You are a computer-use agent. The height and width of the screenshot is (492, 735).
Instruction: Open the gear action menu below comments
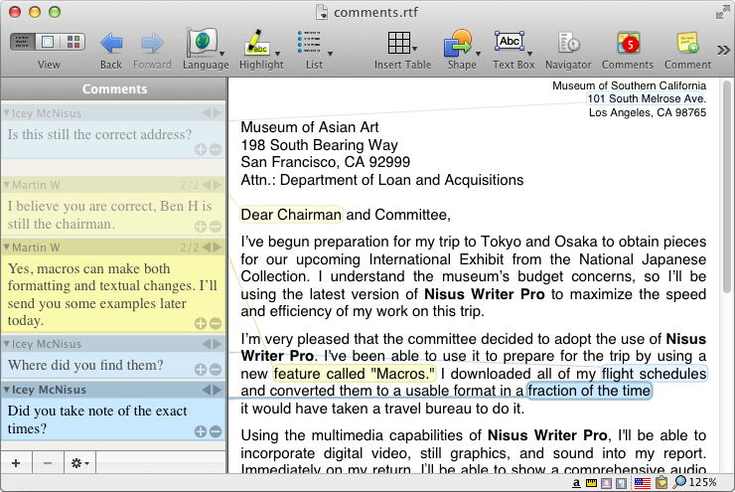[78, 463]
